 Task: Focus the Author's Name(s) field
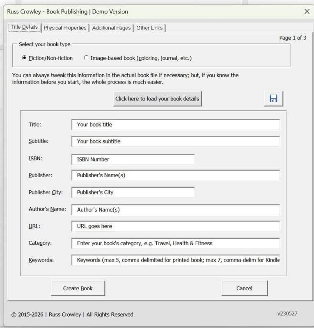coord(175,210)
